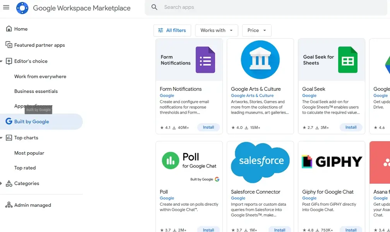Viewport: 390px width, 232px height.
Task: Collapse the Editor's choice section arrow
Action: click(1, 61)
